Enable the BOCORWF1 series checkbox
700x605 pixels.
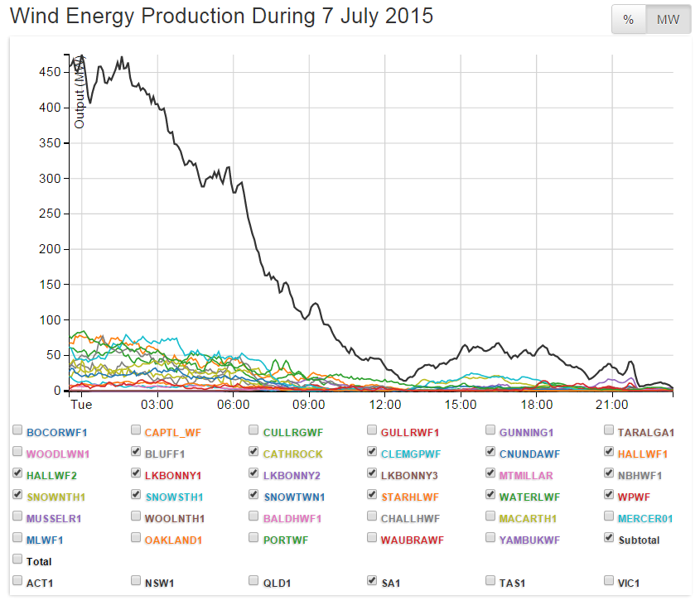pos(17,430)
